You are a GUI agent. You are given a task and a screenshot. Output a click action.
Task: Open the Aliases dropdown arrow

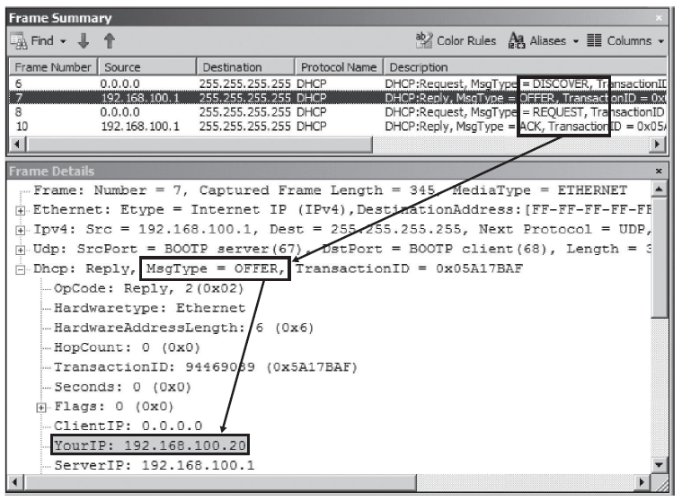(x=576, y=41)
